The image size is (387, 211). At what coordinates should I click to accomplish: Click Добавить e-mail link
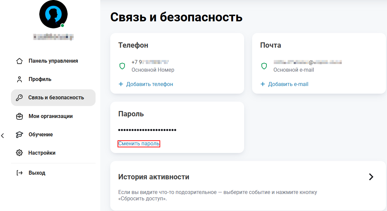(x=288, y=84)
